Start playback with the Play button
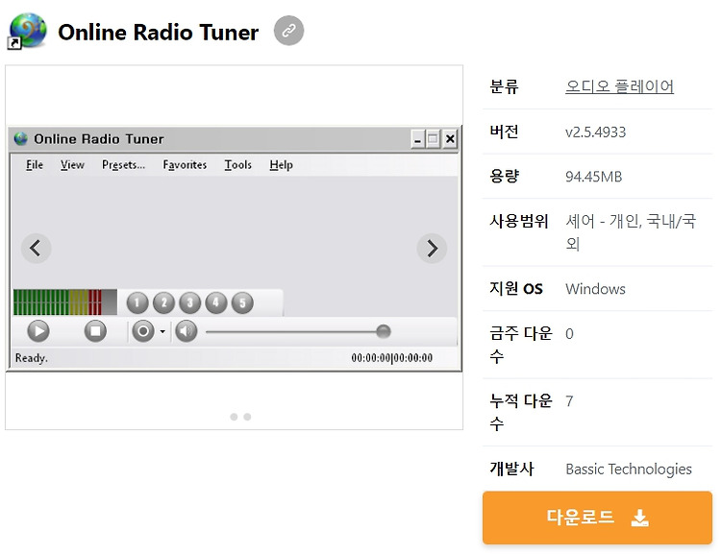The width and height of the screenshot is (721, 554). [x=38, y=331]
